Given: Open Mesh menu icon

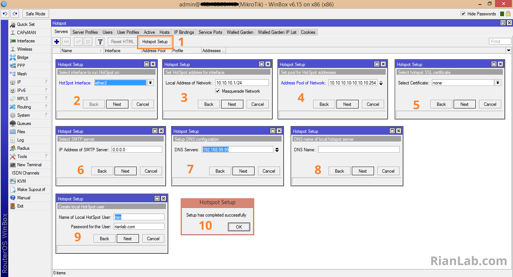Looking at the screenshot, I should point(13,74).
